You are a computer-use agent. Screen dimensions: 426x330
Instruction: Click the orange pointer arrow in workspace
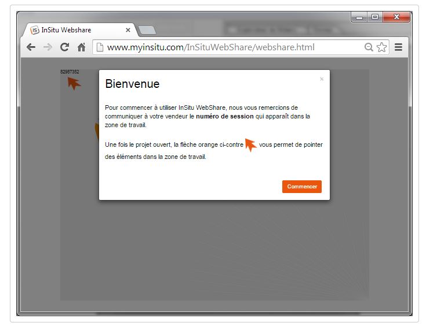click(74, 83)
